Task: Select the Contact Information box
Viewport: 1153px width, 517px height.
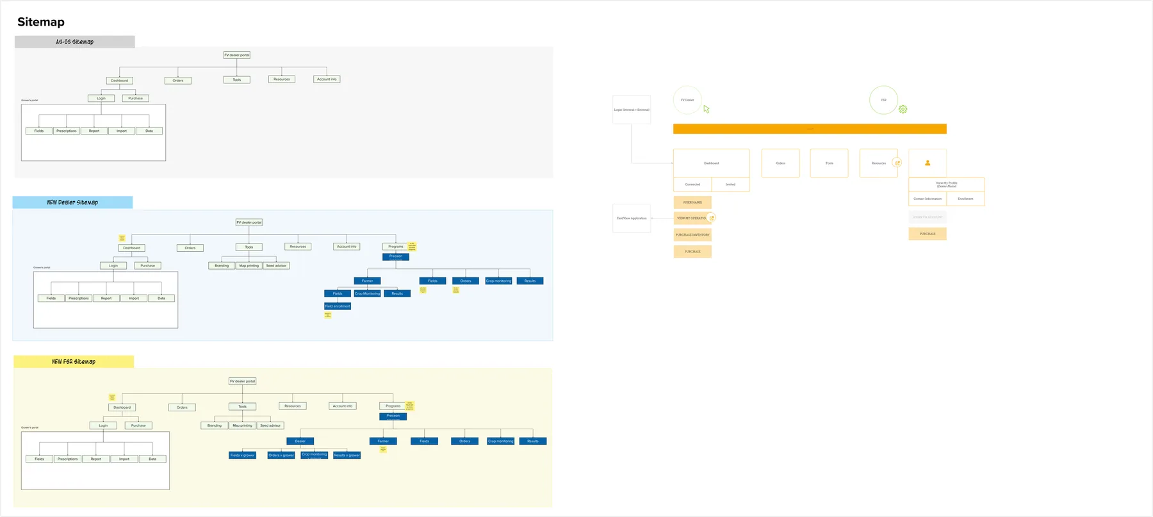Action: 928,199
